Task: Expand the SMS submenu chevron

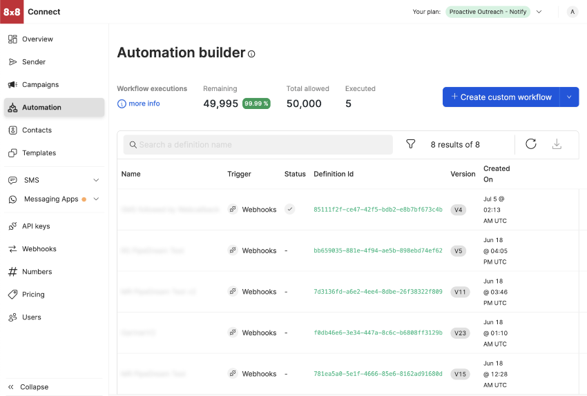Action: pyautogui.click(x=96, y=180)
